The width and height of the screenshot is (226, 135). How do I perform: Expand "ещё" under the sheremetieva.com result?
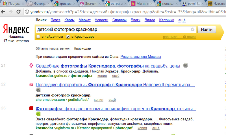112,100
